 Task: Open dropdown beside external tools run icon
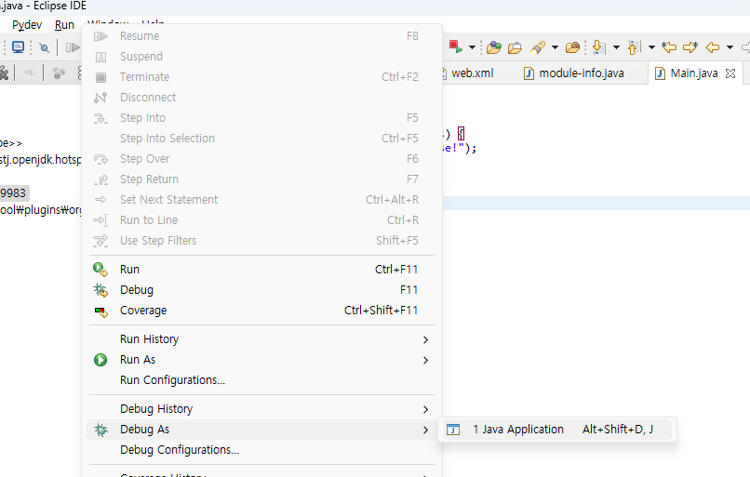click(x=472, y=47)
